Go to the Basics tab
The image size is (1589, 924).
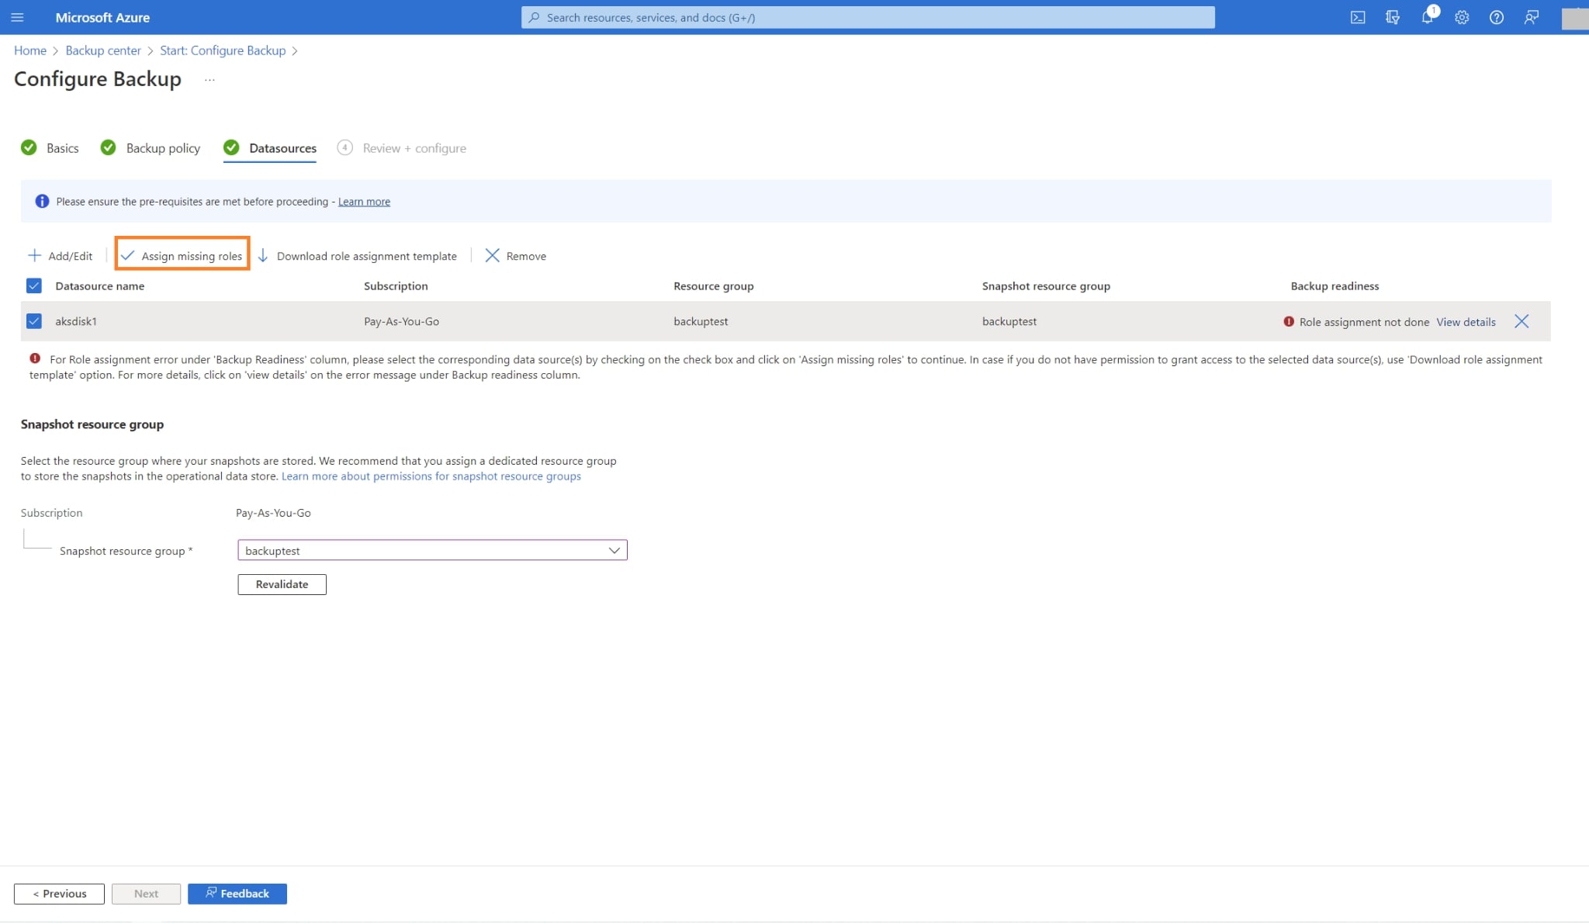click(62, 148)
